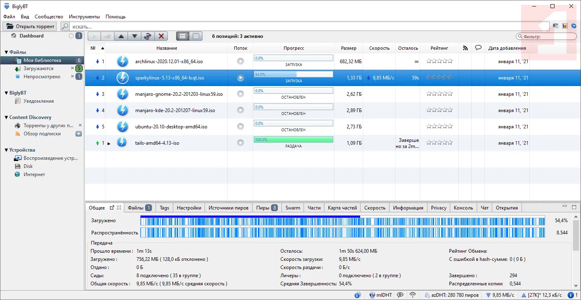Click the red X remove torrent icon
Screen dimensions: 581x300
(x=161, y=36)
